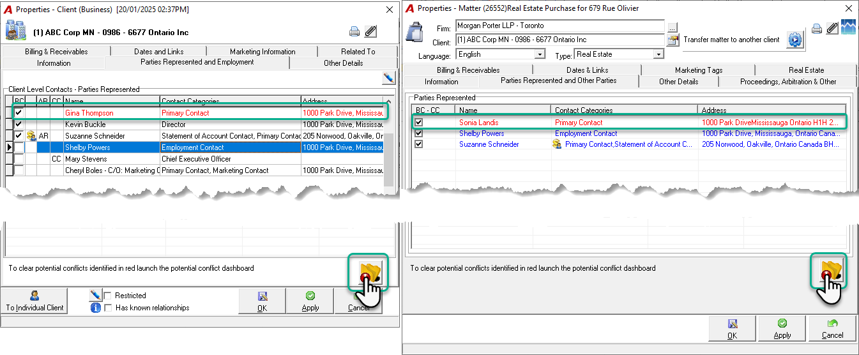Image resolution: width=859 pixels, height=355 pixels.
Task: Click Apply in the Client window
Action: pyautogui.click(x=310, y=301)
